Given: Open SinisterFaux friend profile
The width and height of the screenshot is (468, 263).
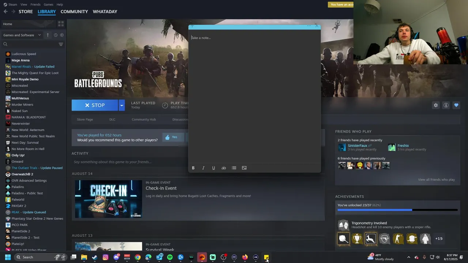Looking at the screenshot, I should [357, 146].
